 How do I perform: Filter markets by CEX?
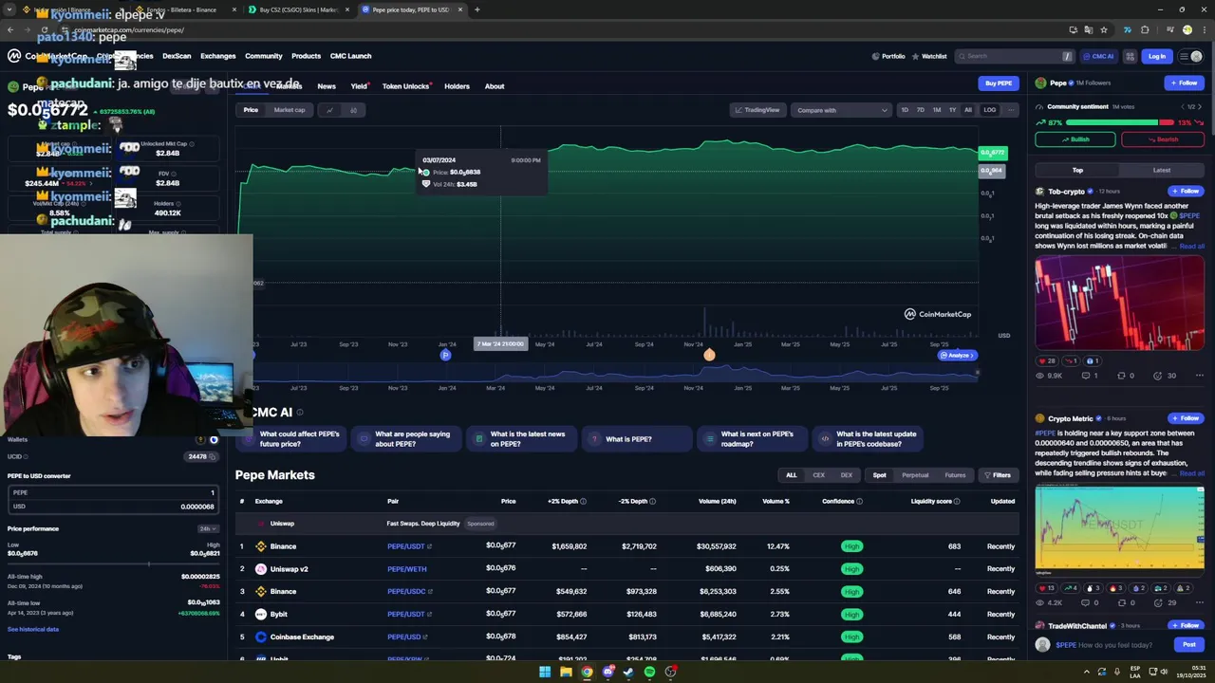pyautogui.click(x=818, y=475)
